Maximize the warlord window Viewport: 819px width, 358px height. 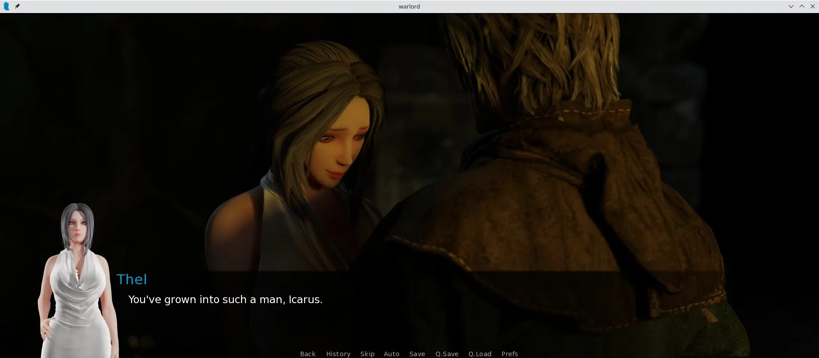click(x=802, y=6)
